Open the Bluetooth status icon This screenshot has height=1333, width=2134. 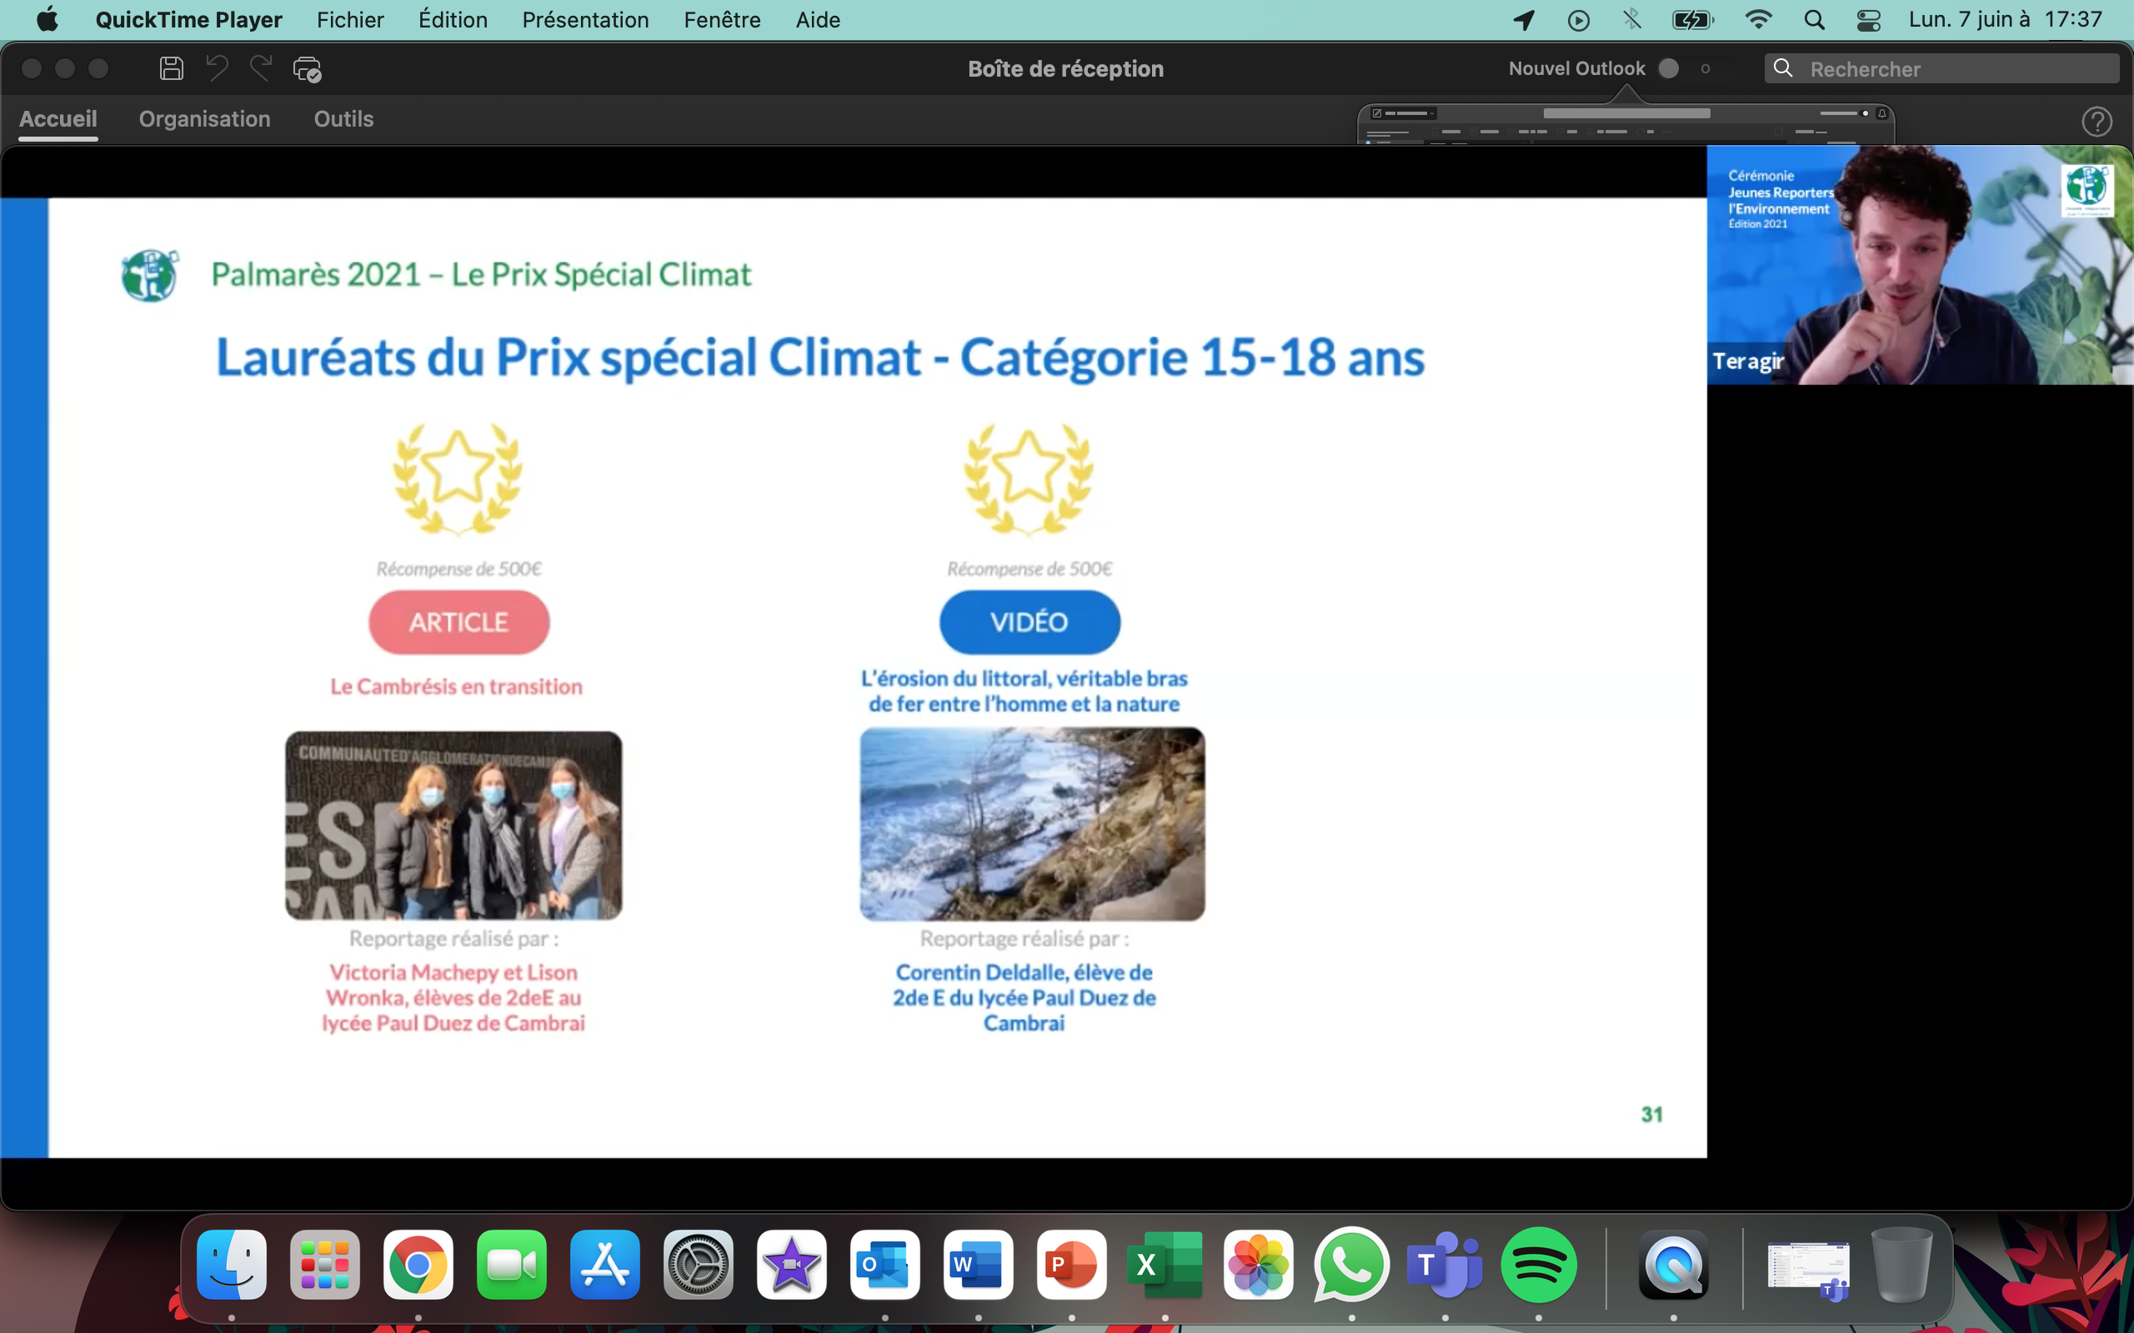point(1631,19)
